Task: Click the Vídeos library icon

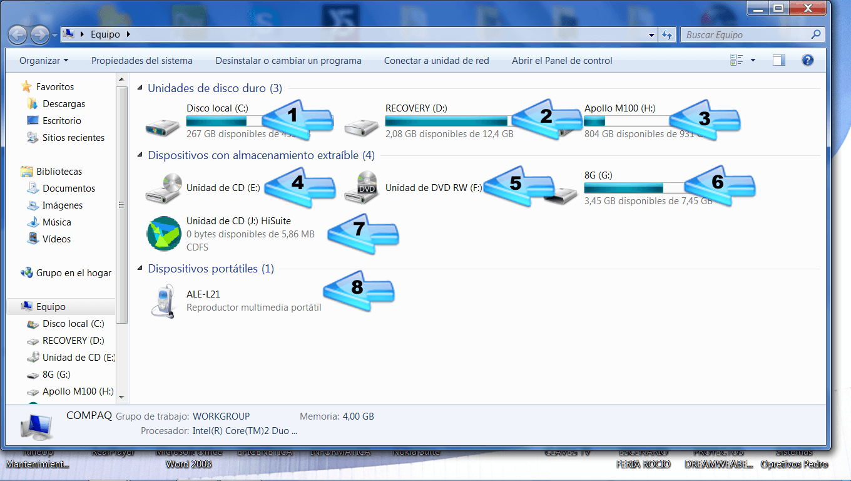Action: [x=33, y=239]
